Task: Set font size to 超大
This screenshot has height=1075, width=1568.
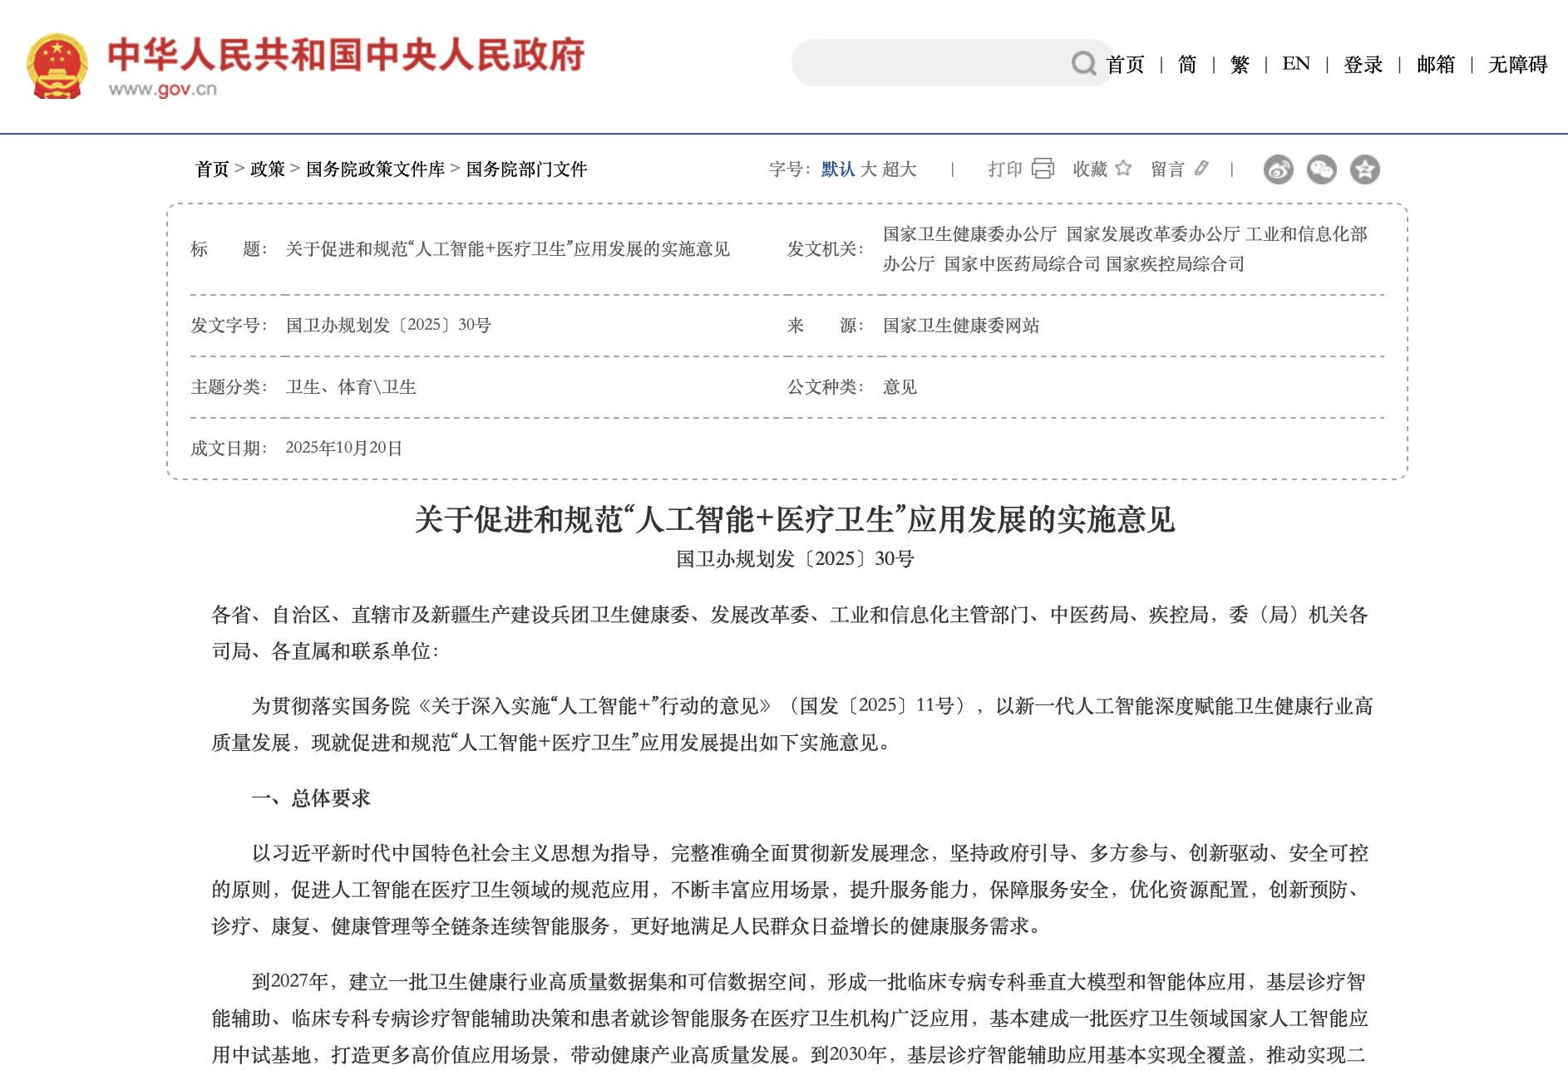Action: click(x=900, y=169)
